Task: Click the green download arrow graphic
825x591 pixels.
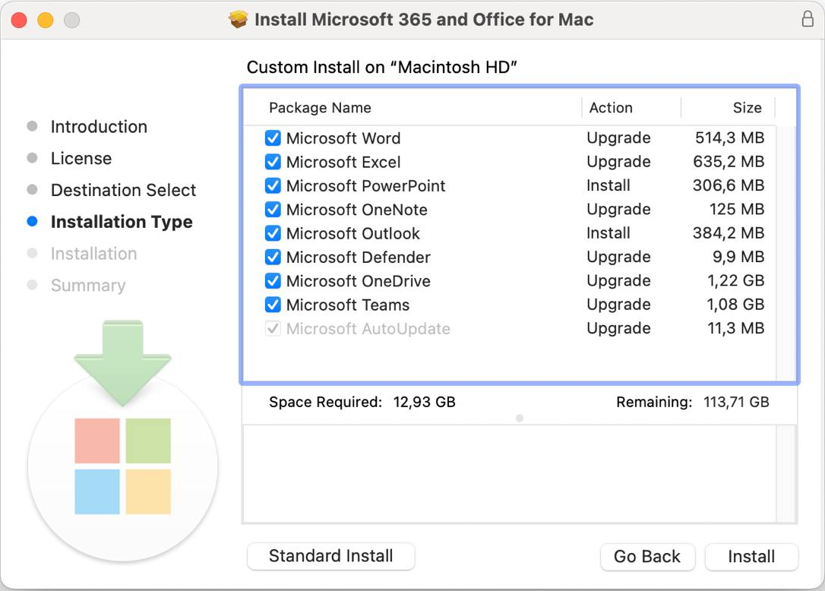Action: coord(122,361)
